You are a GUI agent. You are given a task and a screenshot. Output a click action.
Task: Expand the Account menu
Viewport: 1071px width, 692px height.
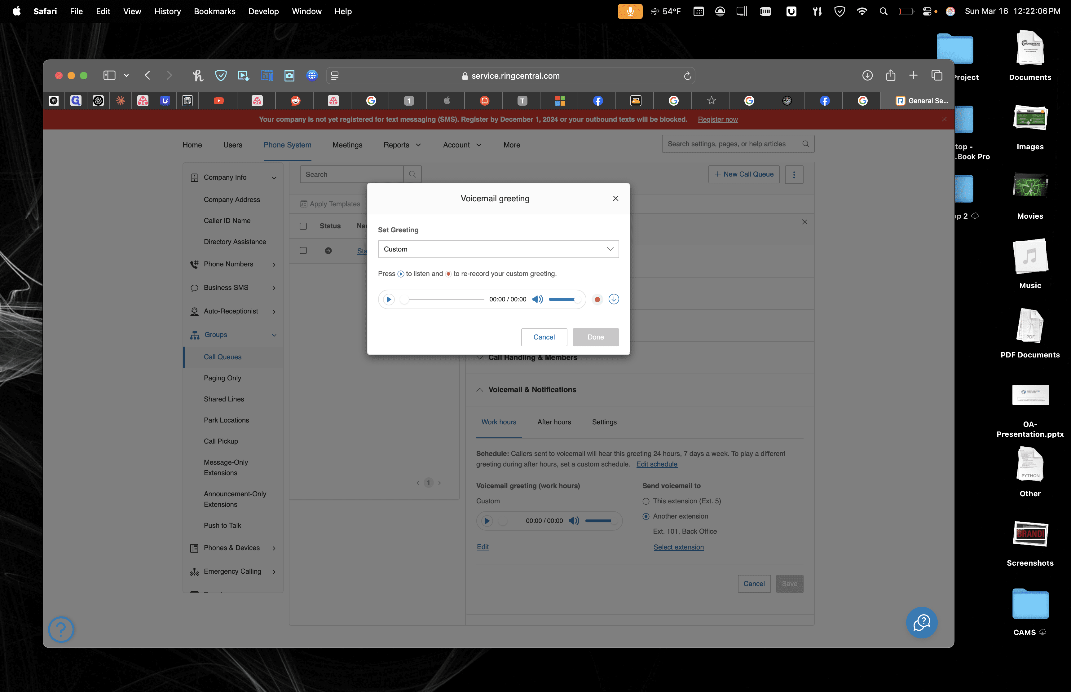click(462, 145)
